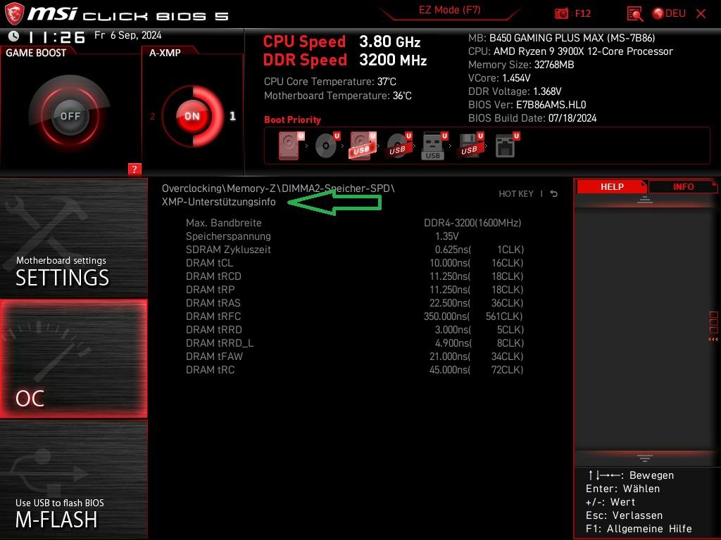
Task: Open the OC overclocking section
Action: 73,359
